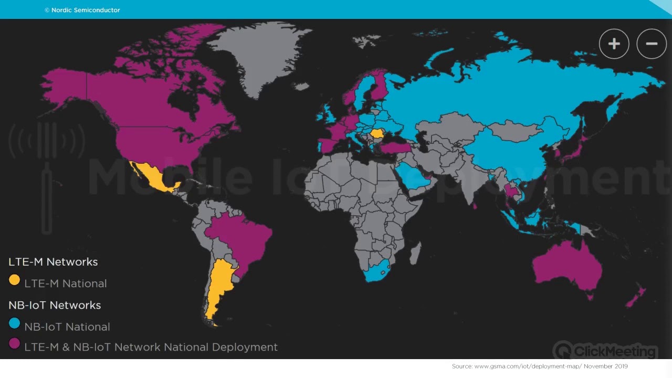The image size is (672, 378).
Task: Click South Africa on the deployment map
Action: point(377,270)
